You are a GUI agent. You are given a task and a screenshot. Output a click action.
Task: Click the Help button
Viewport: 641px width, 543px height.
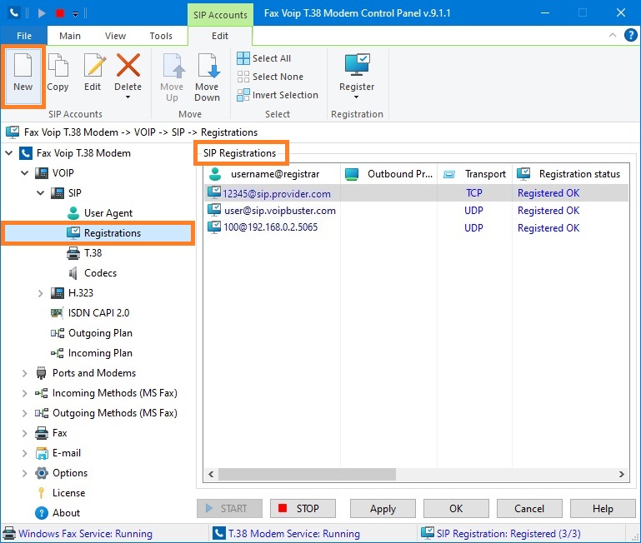click(x=603, y=509)
